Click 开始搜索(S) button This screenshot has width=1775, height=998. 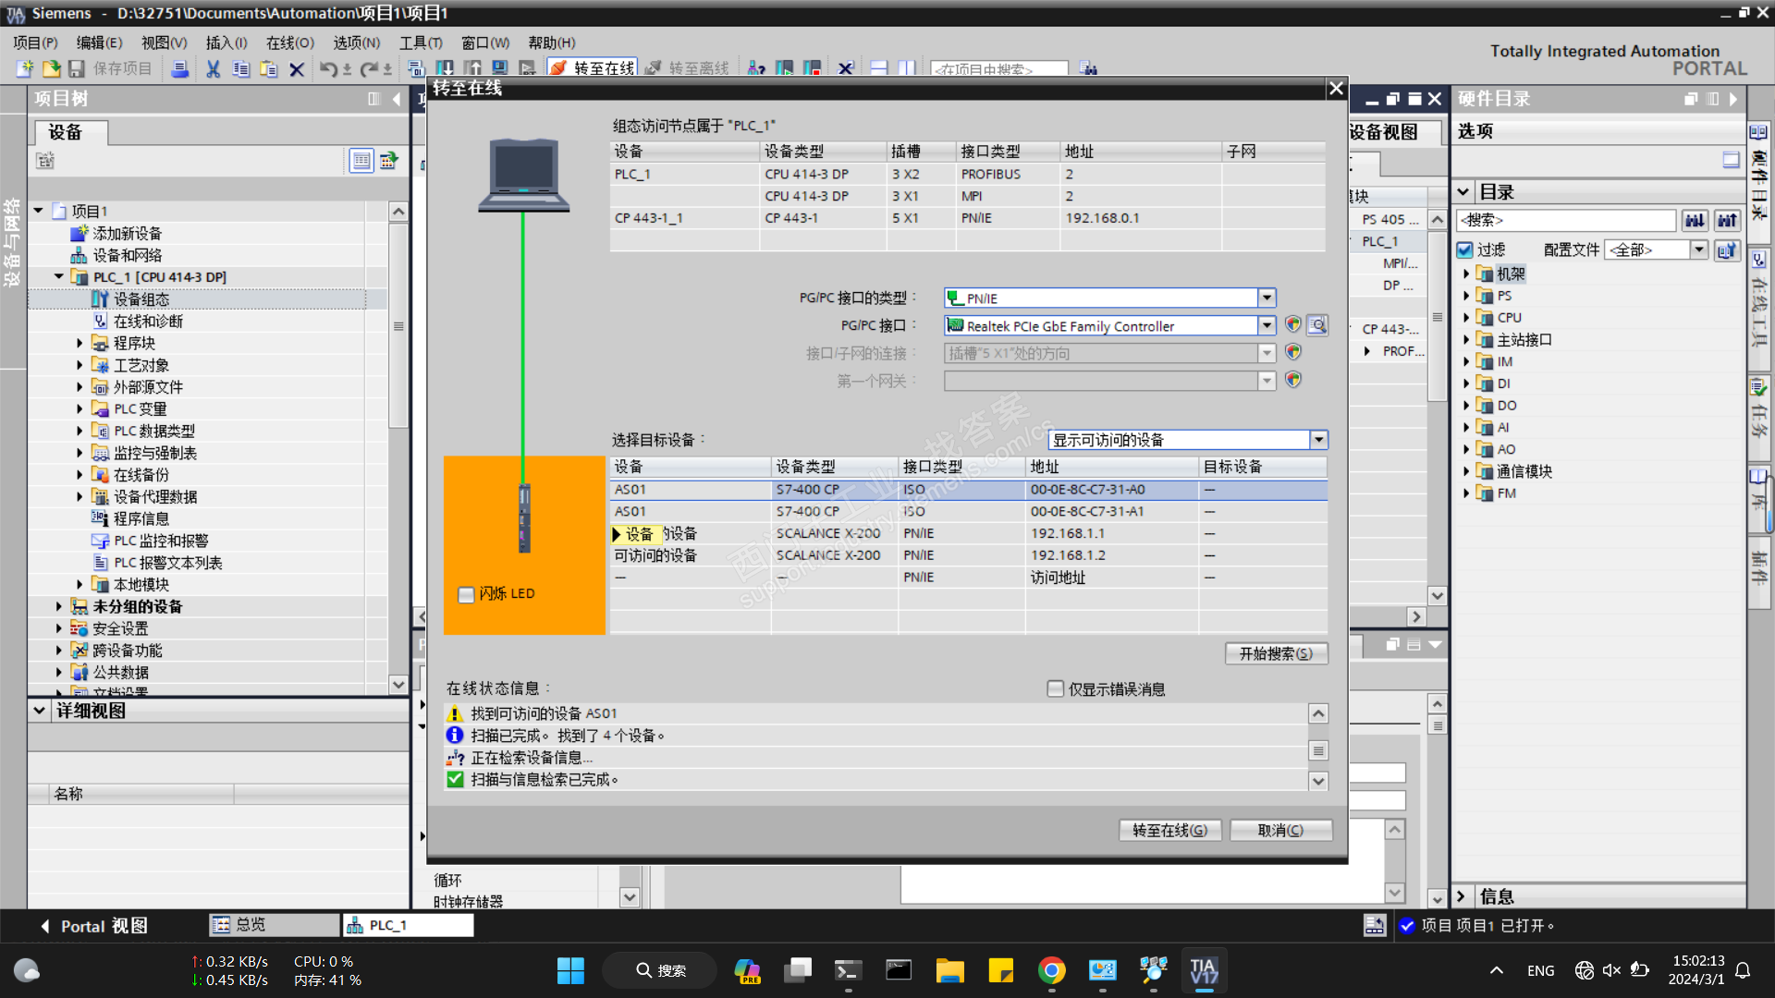pos(1276,653)
